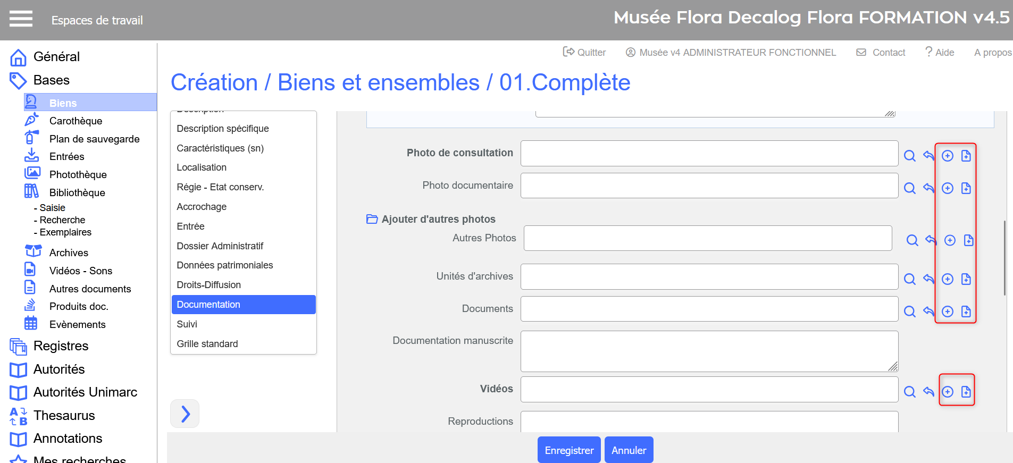Open hamburger menu at top left

point(21,19)
